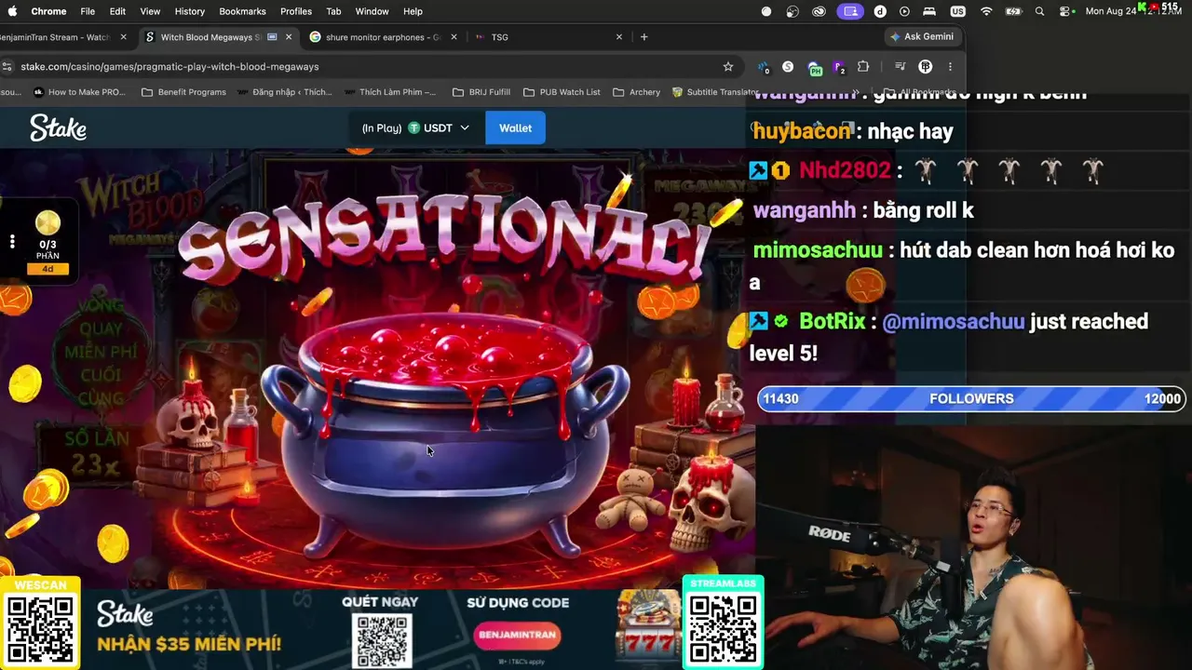Open the View menu
The image size is (1192, 670).
point(150,11)
